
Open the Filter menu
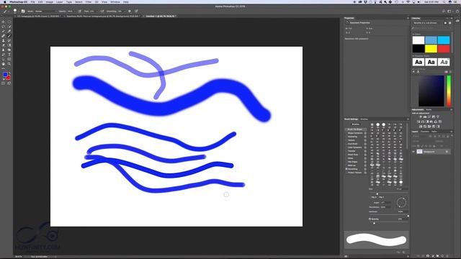click(x=88, y=2)
